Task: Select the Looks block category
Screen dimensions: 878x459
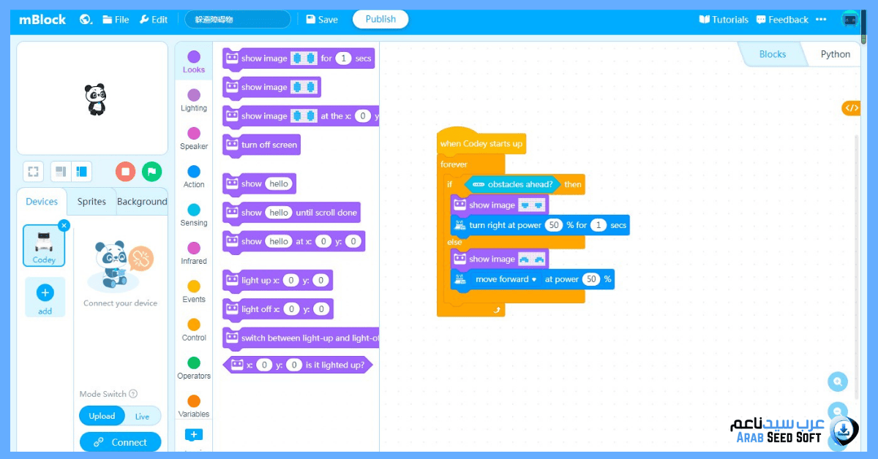Action: click(x=194, y=61)
